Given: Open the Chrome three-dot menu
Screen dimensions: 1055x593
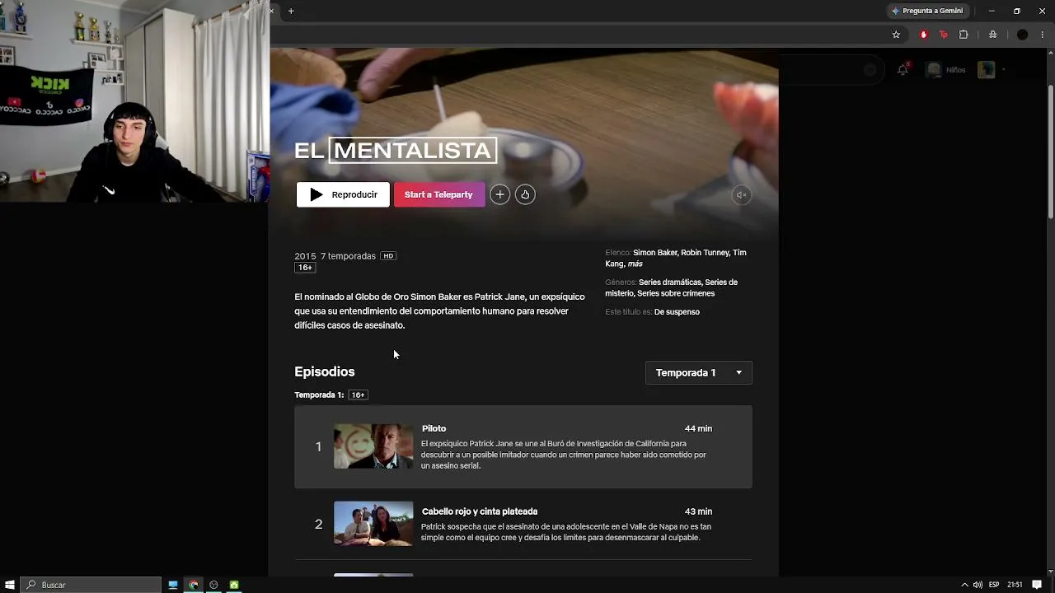Looking at the screenshot, I should point(1043,35).
